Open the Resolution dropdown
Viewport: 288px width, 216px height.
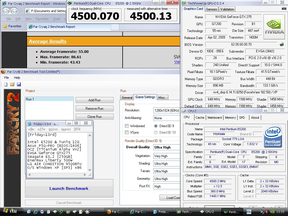click(x=166, y=110)
